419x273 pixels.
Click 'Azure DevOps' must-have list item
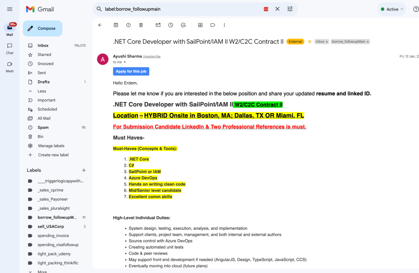pos(143,178)
